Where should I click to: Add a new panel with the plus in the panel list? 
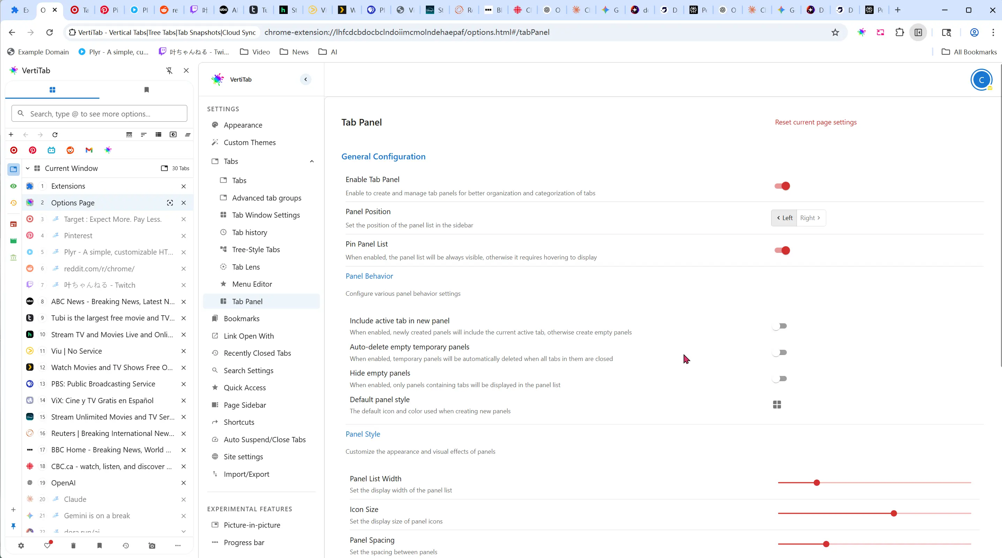coord(13,510)
